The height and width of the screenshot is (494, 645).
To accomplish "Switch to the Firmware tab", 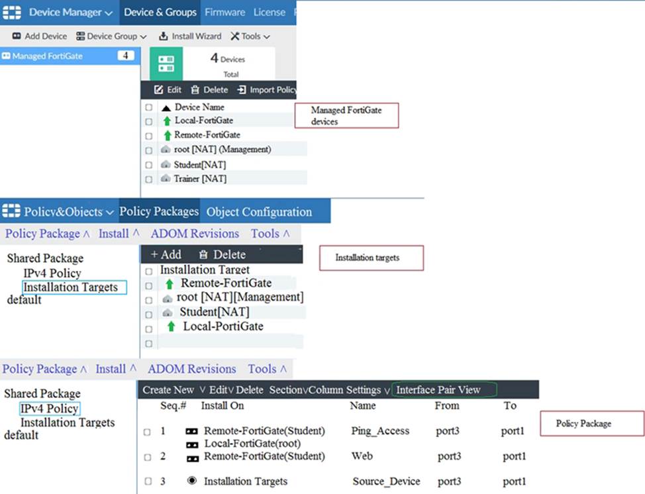I will pos(224,13).
